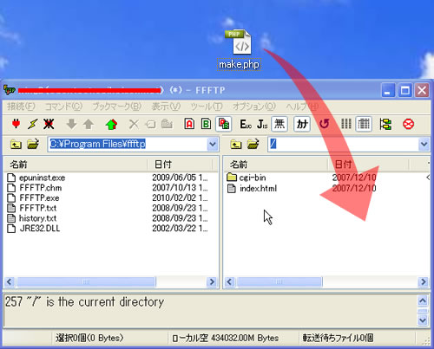Select ASCII transfer mode A icon
This screenshot has width=434, height=349.
[x=189, y=124]
